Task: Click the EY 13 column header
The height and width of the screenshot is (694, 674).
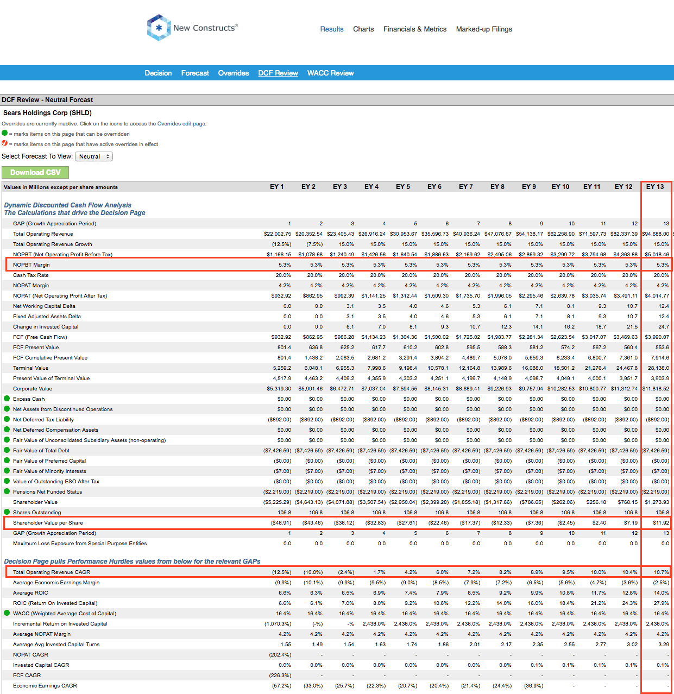Action: click(655, 187)
